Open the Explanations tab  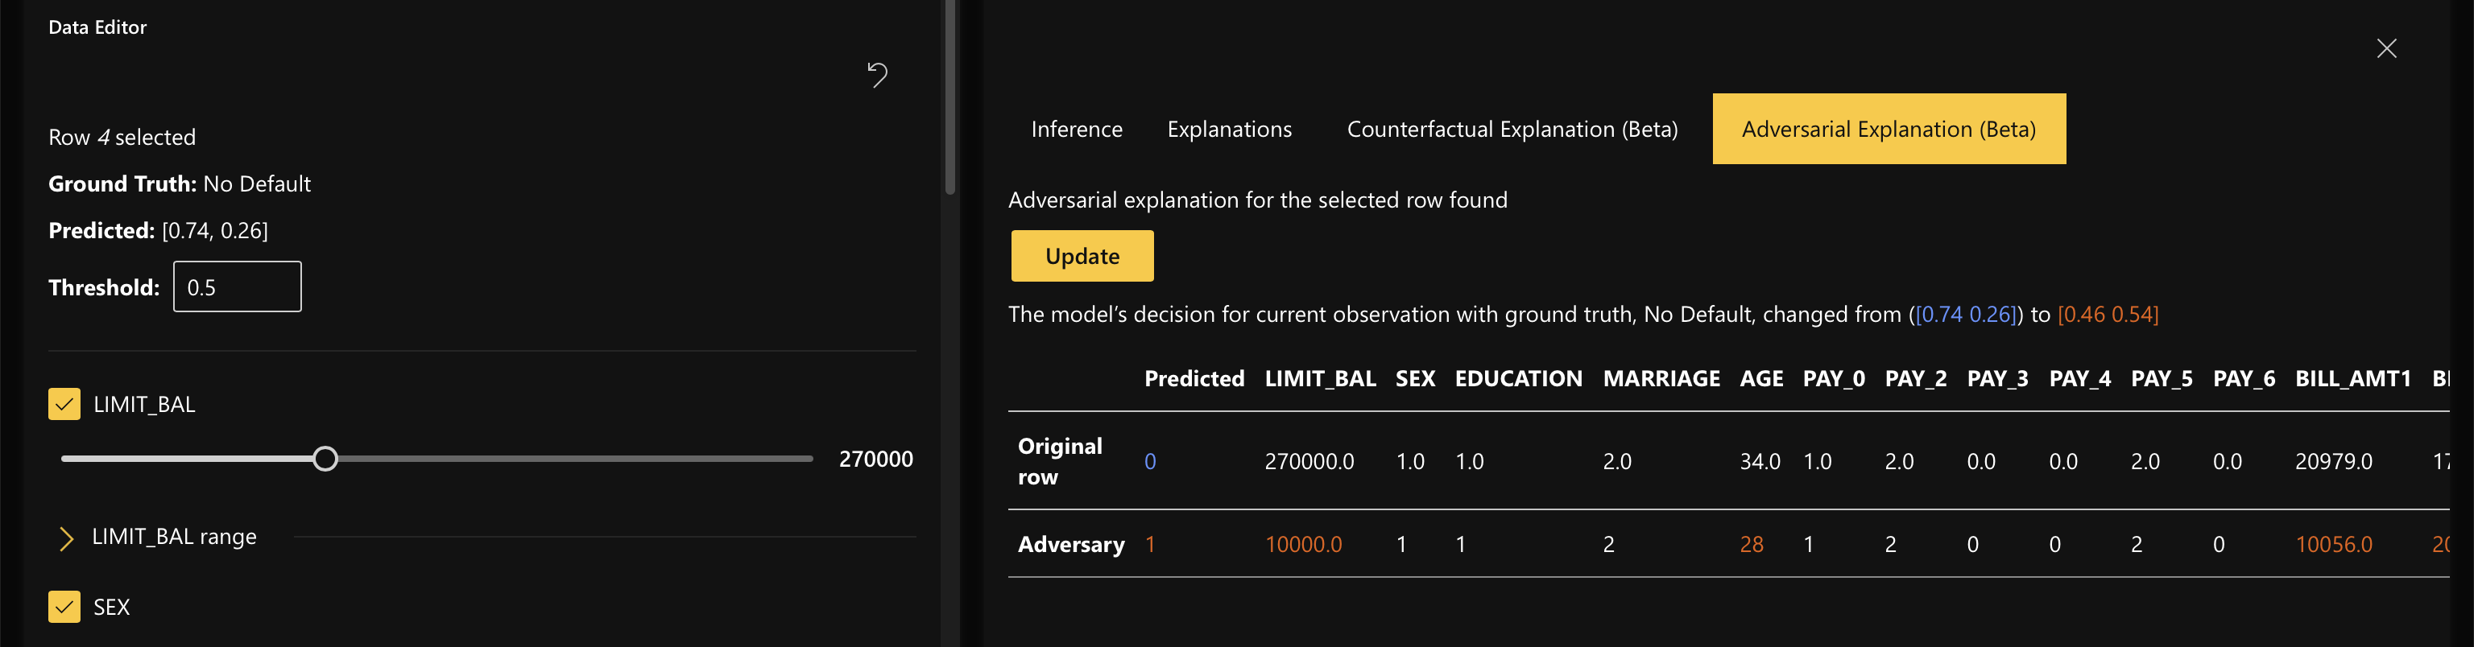pyautogui.click(x=1228, y=130)
